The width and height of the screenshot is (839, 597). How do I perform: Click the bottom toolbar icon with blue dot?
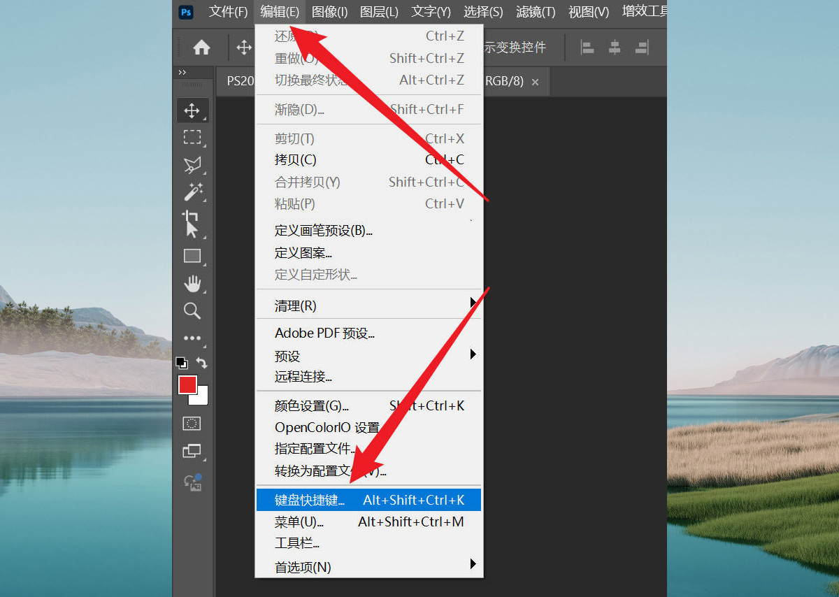tap(192, 482)
